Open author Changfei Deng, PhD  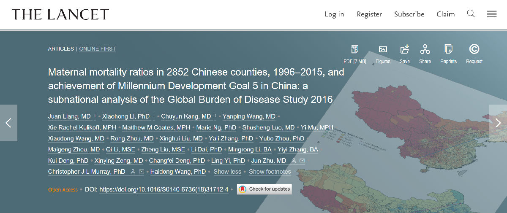click(x=177, y=161)
